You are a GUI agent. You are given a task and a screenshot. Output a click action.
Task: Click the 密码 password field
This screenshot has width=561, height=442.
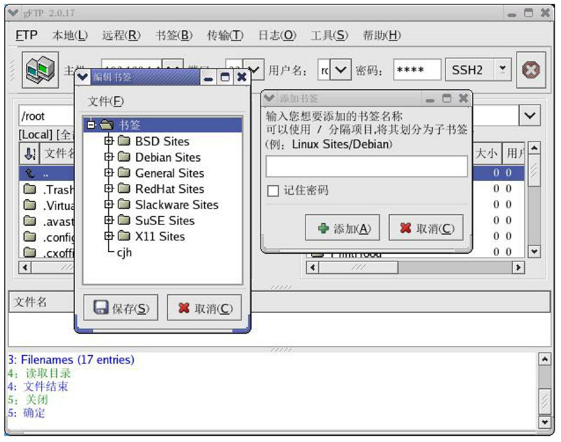(417, 70)
